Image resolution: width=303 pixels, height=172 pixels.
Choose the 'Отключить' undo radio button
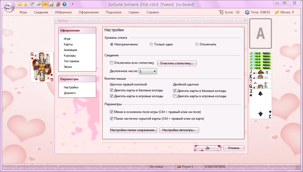pos(197,44)
